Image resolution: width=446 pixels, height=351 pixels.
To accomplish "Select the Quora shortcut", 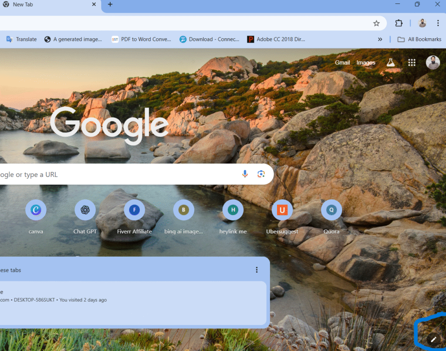I will click(x=331, y=210).
